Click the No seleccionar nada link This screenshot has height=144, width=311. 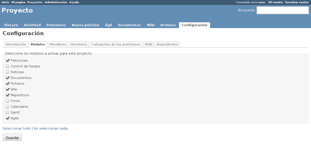click(x=50, y=129)
